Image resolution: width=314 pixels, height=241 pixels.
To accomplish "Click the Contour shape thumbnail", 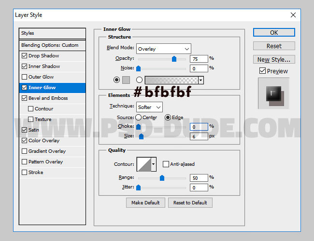I will coord(144,164).
